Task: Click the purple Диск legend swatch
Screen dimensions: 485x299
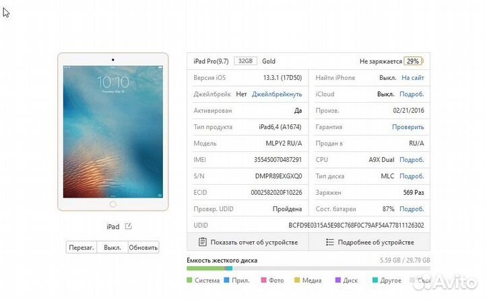Action: (337, 280)
